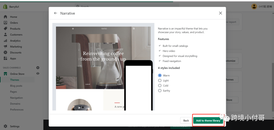Viewport: 274px width, 130px height.
Task: Select the Cold style option
Action: pos(160,85)
